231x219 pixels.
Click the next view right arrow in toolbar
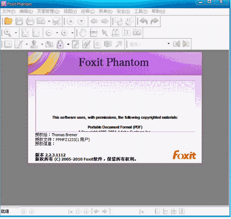coord(105,21)
